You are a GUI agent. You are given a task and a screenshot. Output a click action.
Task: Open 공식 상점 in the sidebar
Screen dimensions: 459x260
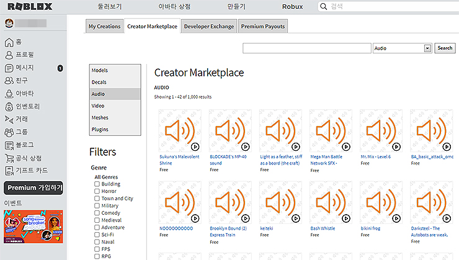point(23,158)
